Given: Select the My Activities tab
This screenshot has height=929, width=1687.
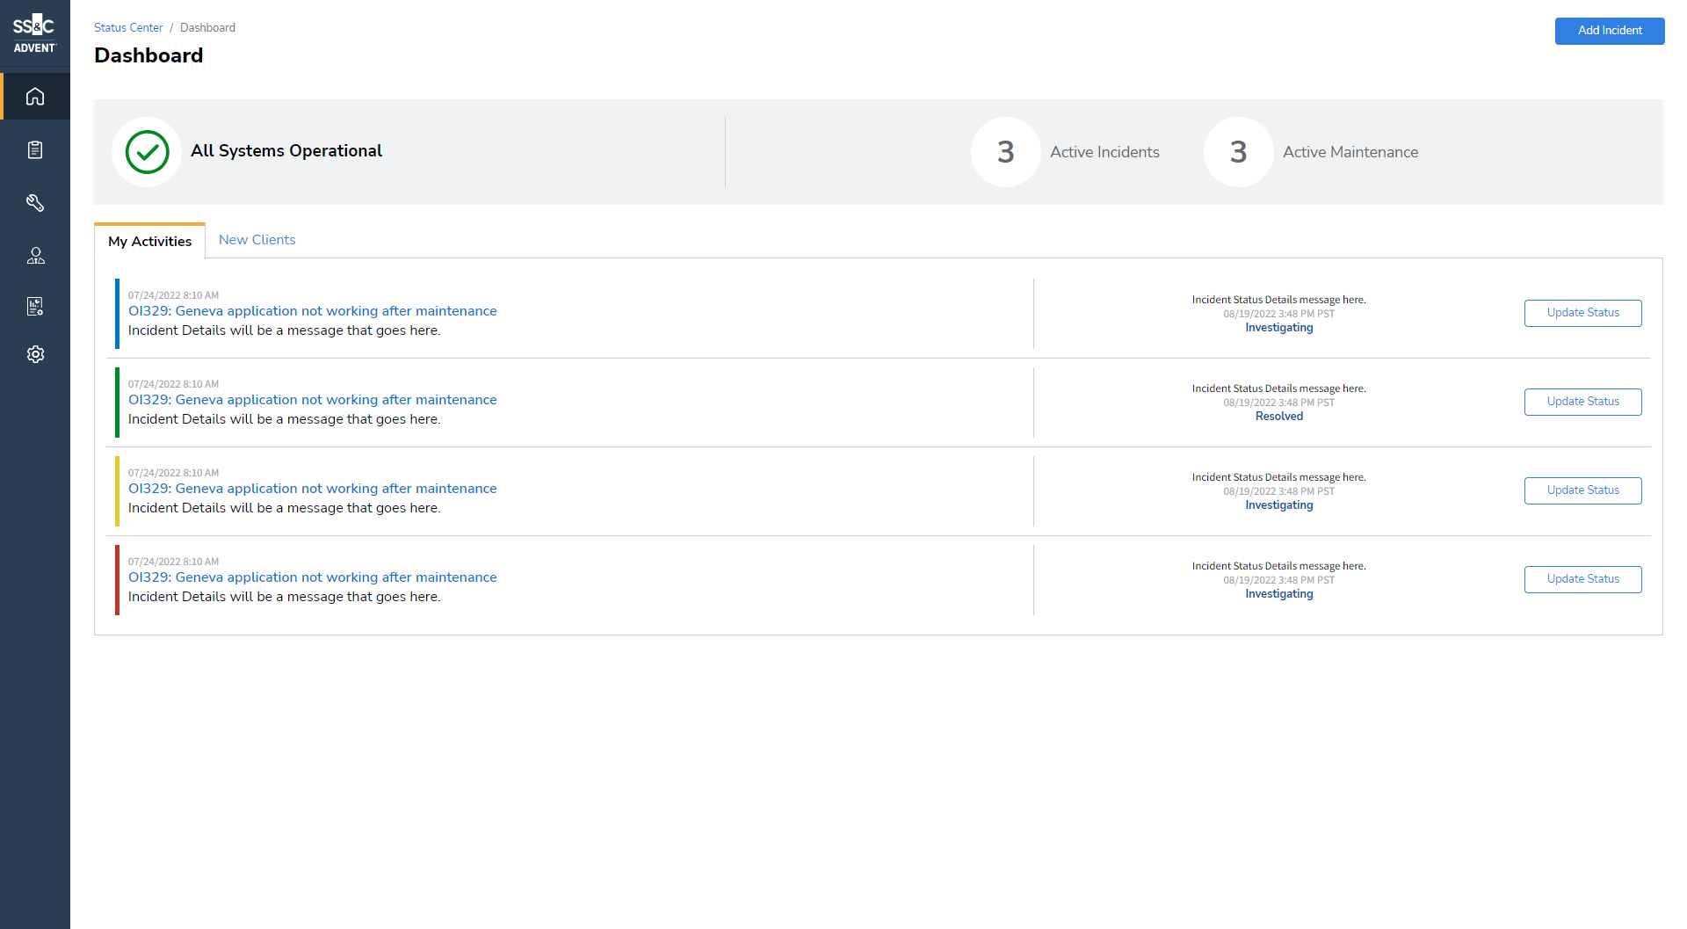Looking at the screenshot, I should [x=149, y=242].
